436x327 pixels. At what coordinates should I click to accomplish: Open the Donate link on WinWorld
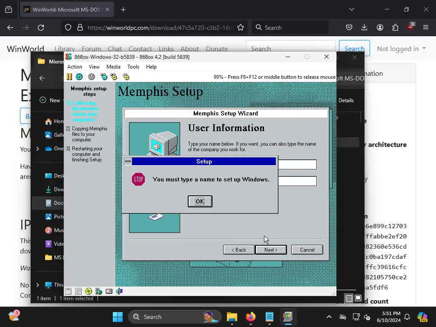tap(217, 49)
